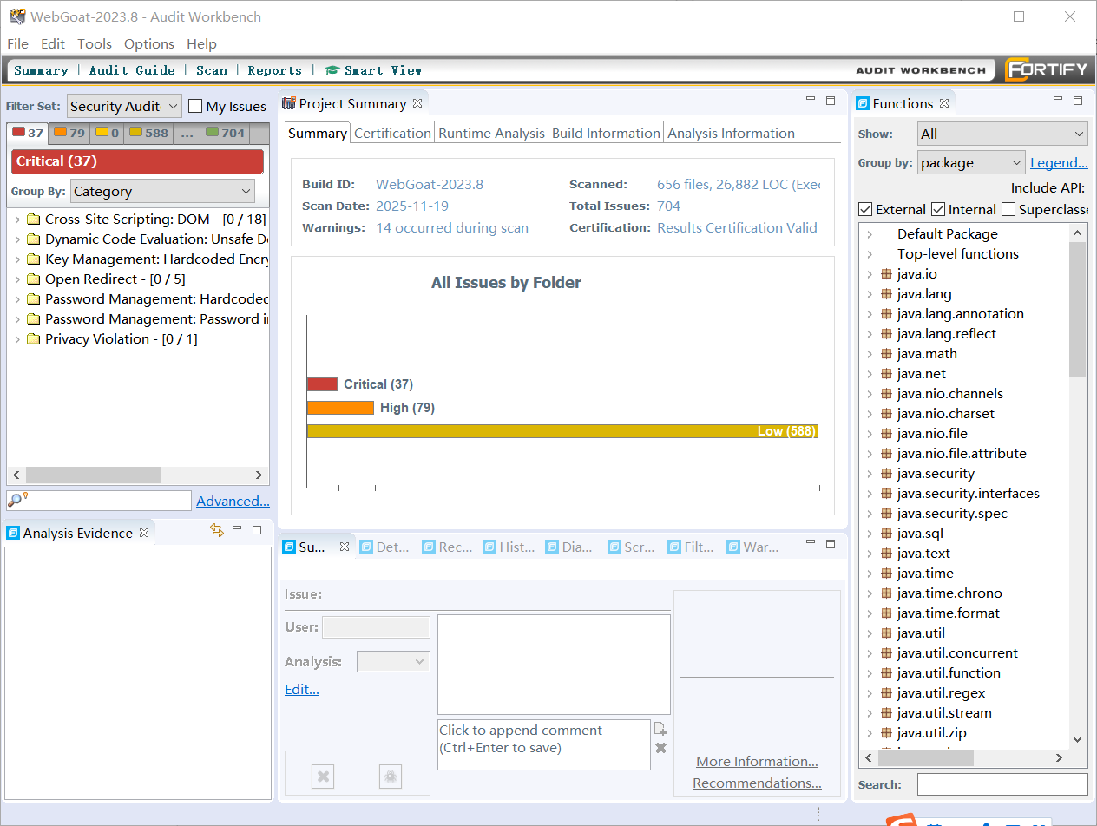
Task: Click the magnifier icon in issue search box
Action: 16,500
